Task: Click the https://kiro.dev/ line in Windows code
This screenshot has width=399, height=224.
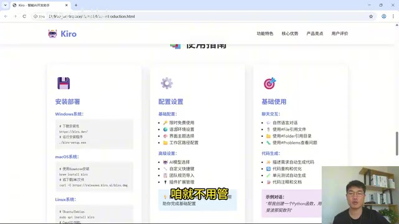Action: [x=74, y=131]
